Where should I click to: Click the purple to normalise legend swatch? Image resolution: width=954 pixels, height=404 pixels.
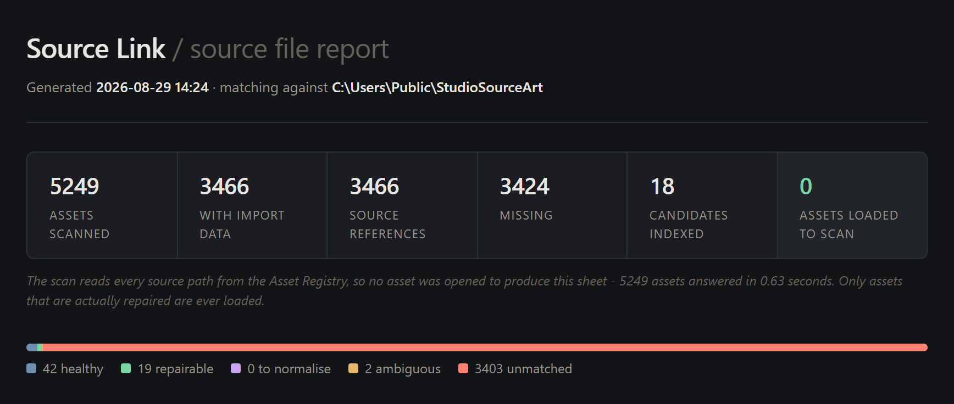coord(236,368)
